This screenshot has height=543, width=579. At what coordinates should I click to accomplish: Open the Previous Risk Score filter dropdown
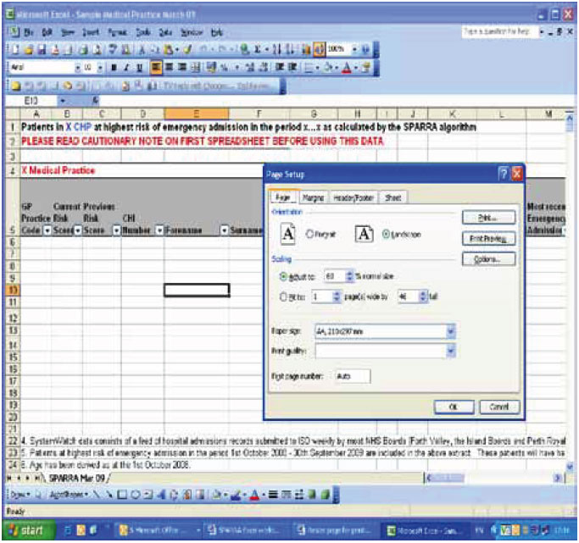click(x=116, y=230)
